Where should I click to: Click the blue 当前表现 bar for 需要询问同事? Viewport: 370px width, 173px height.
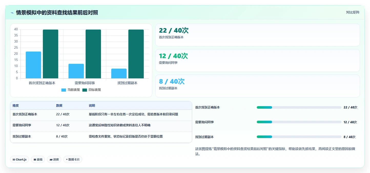click(76, 71)
